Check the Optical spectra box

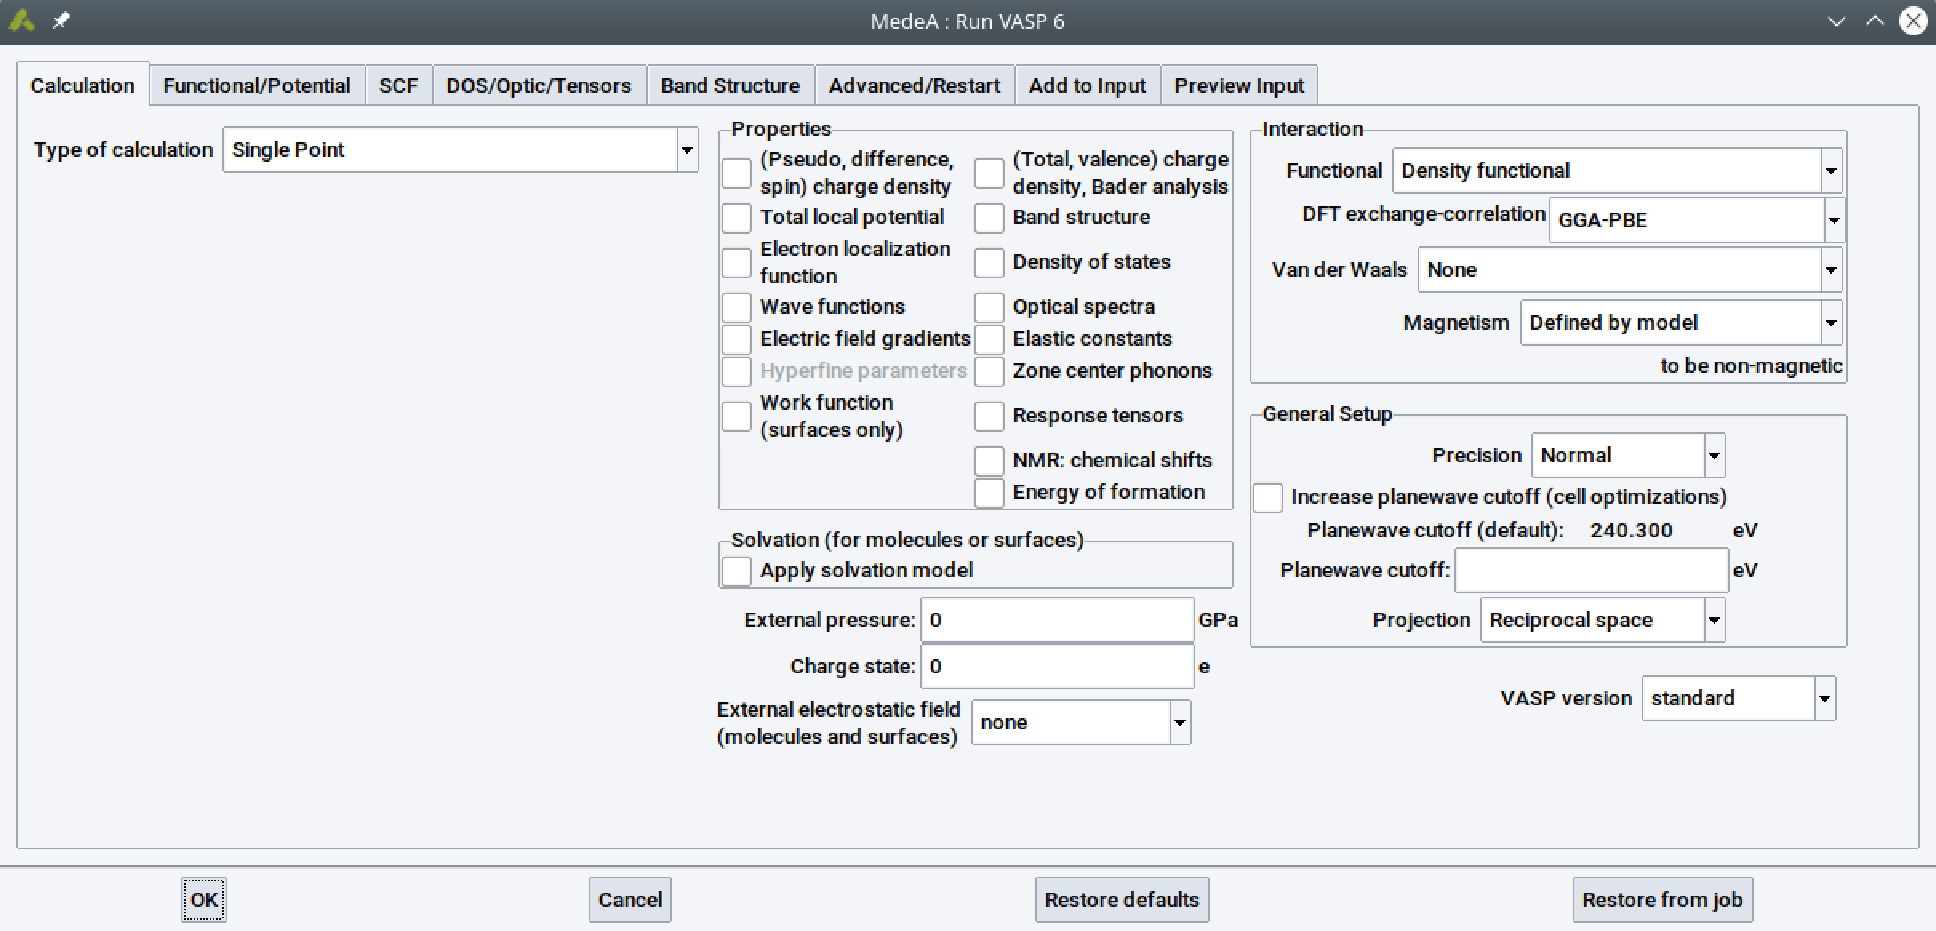coord(990,307)
